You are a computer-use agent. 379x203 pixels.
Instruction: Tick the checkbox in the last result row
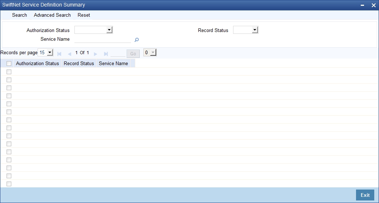9,184
